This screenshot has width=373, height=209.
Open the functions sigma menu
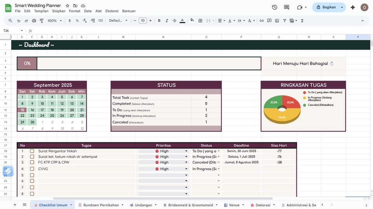point(302,21)
